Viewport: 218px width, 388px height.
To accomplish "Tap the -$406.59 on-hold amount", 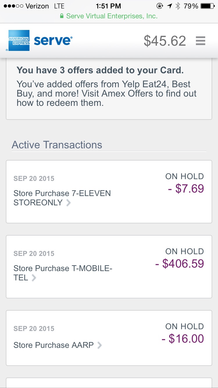I will pos(180,264).
